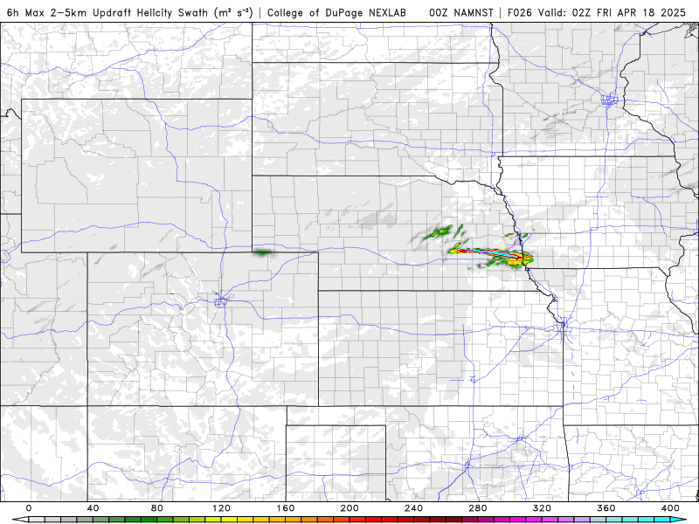Click the "00Z NAMNST" model run label
Screen dimensions: 699x524
click(x=461, y=12)
